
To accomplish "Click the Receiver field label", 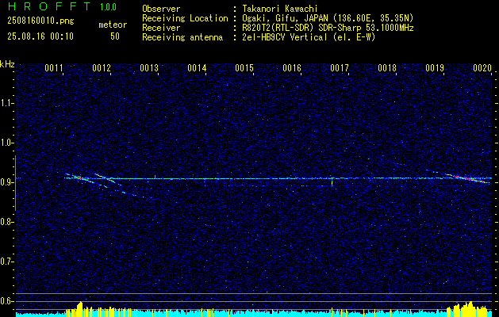I will click(161, 28).
